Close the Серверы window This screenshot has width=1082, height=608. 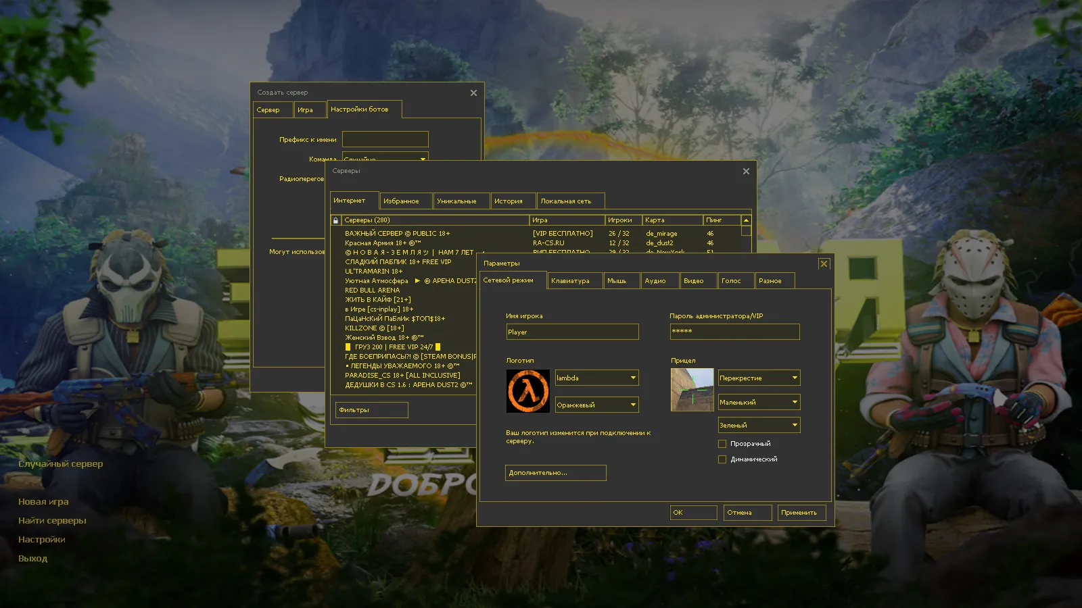pyautogui.click(x=746, y=172)
